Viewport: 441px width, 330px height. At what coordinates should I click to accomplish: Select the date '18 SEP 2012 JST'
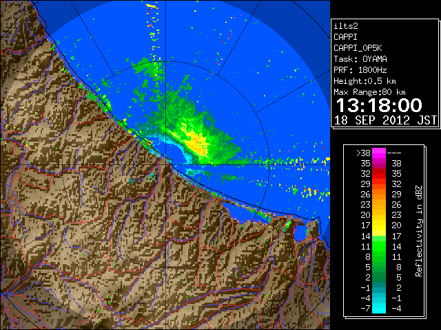coord(386,120)
